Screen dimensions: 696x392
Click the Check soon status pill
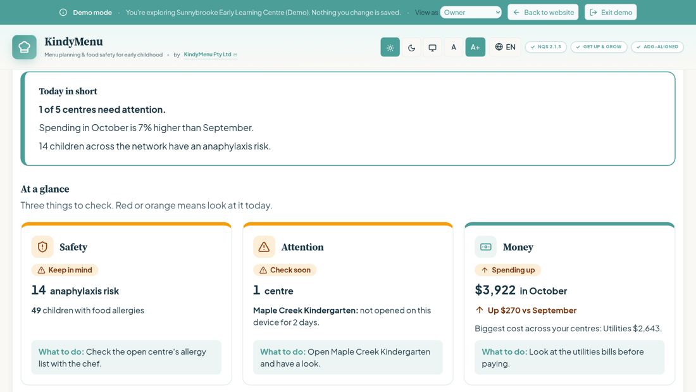coord(285,270)
